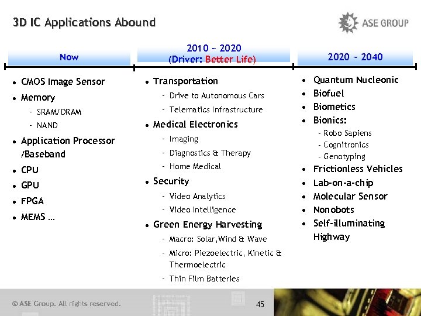This screenshot has width=421, height=316.
Task: Click 'Application Processor' text
Action: coord(68,141)
